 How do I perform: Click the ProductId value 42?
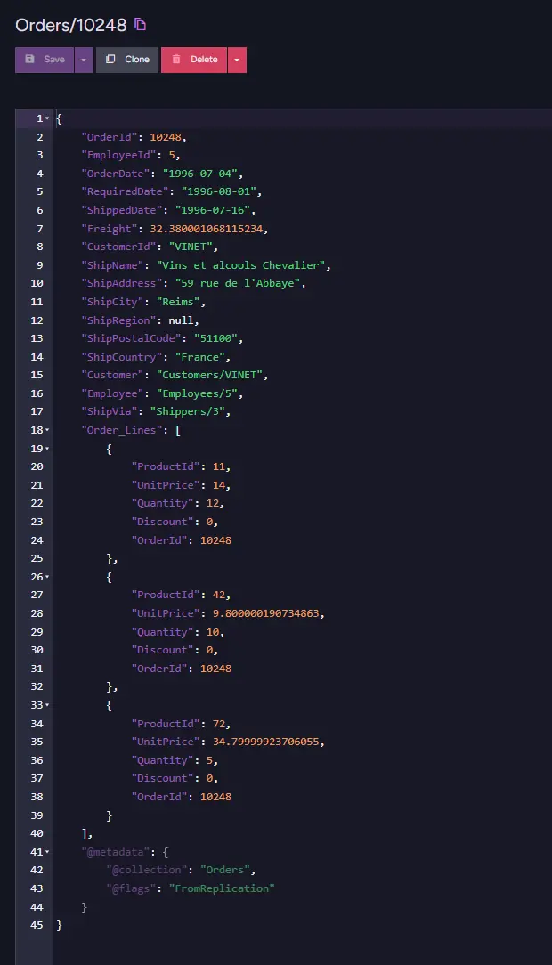(x=218, y=595)
